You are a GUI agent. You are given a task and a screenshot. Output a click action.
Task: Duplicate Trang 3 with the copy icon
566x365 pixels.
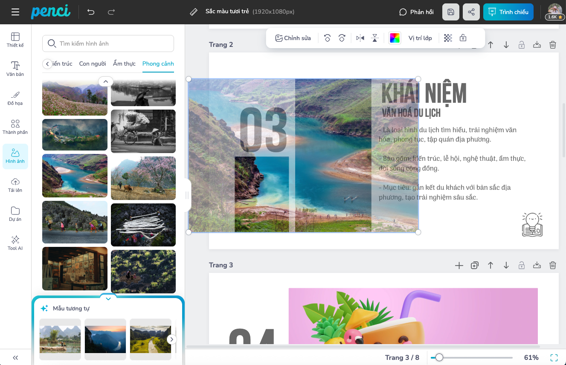tap(474, 265)
